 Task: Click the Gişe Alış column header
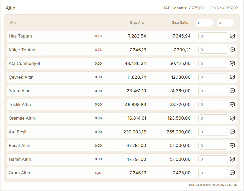click(x=137, y=23)
